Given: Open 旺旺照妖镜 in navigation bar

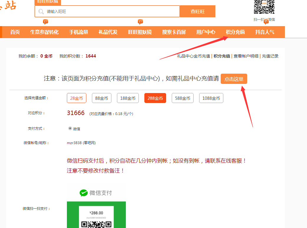Looking at the screenshot, I should [x=140, y=32].
